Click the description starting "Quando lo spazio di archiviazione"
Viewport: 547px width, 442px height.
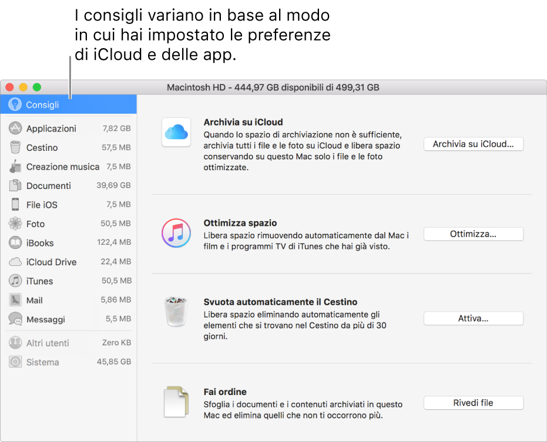click(x=303, y=151)
